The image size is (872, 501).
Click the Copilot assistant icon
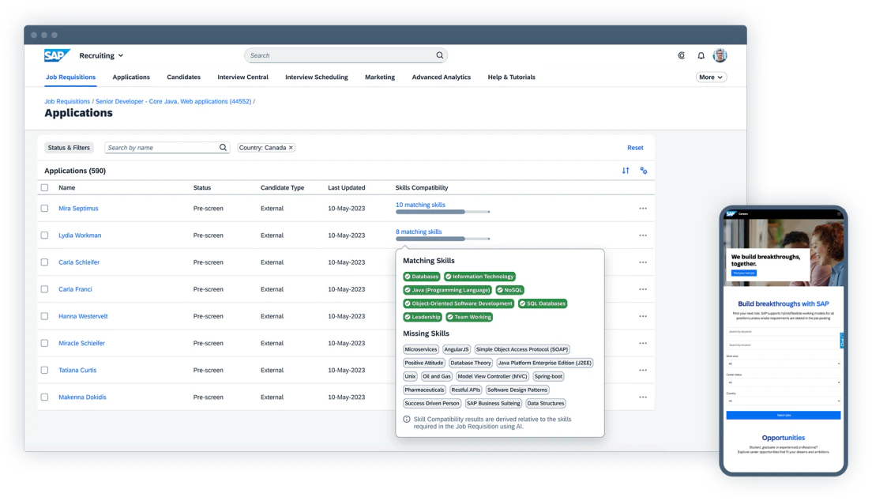681,55
